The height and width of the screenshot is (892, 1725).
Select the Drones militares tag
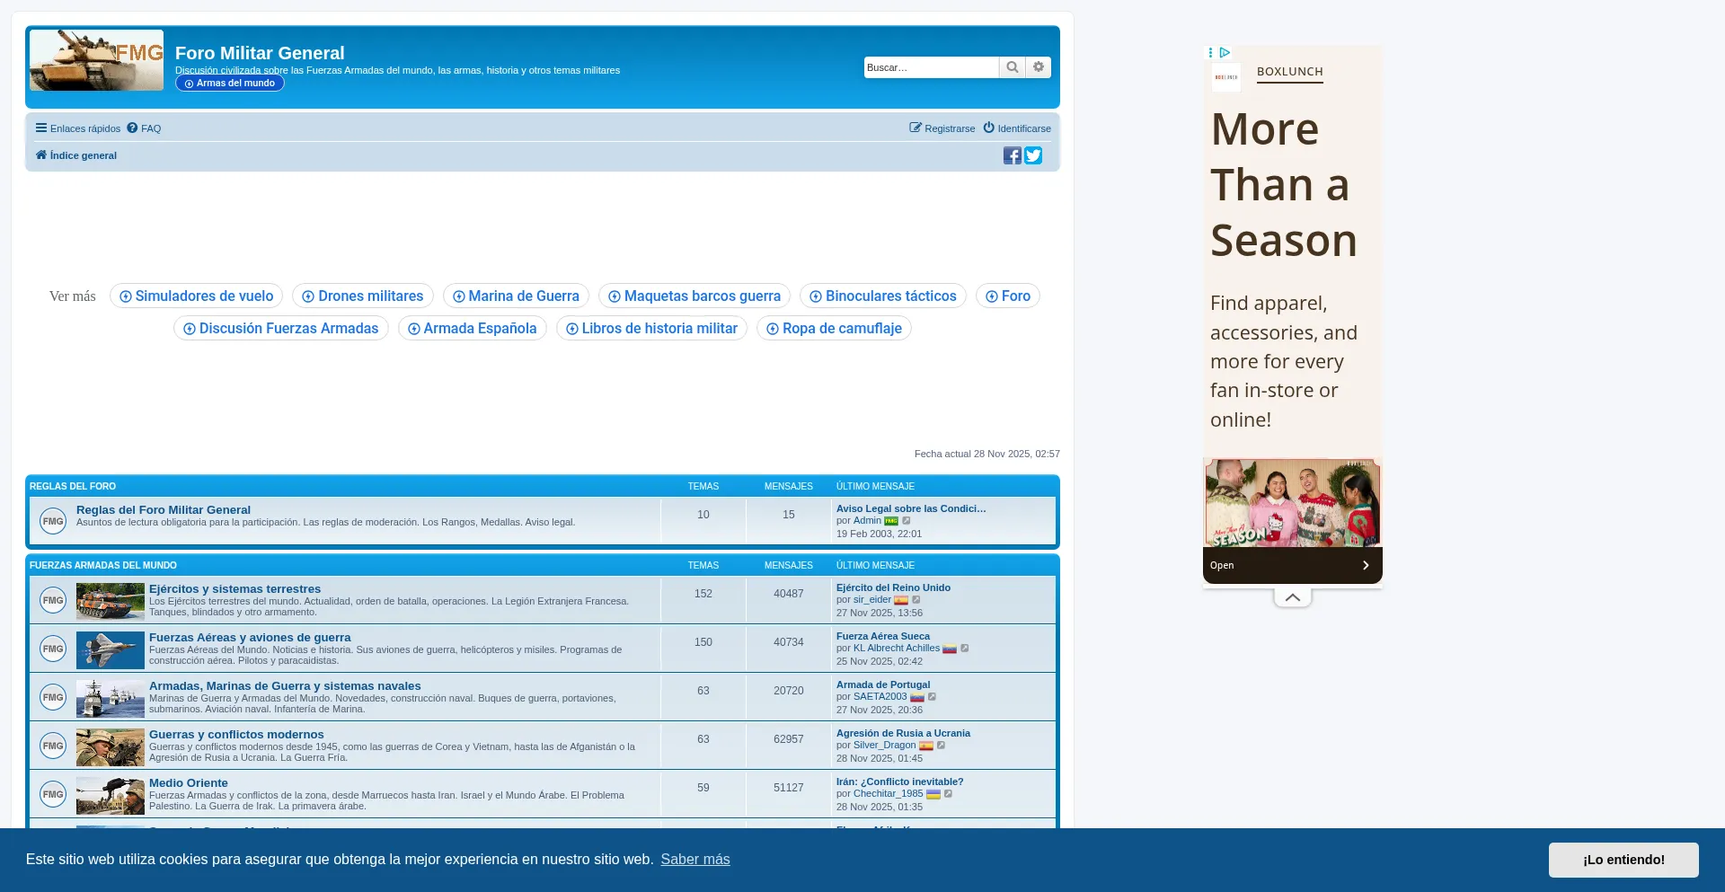point(362,296)
